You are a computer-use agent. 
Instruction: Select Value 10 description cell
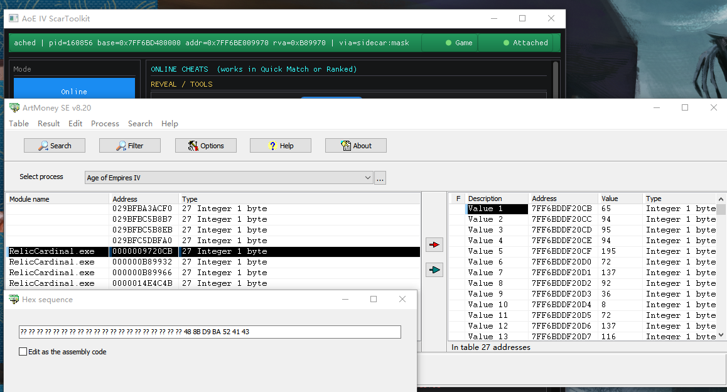(497, 305)
